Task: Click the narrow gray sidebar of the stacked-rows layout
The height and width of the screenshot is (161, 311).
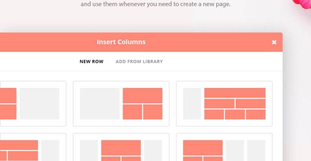Action: pyautogui.click(x=192, y=104)
